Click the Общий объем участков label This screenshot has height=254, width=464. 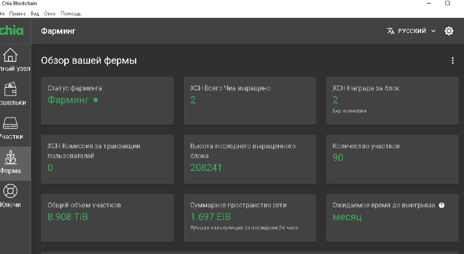point(84,205)
